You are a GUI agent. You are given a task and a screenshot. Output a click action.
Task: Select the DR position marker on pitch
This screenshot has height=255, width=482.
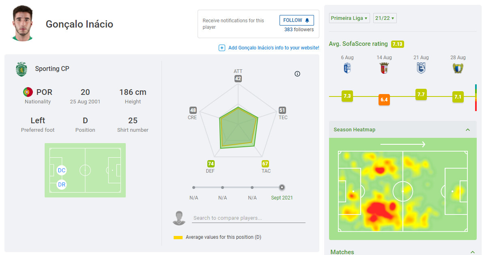coord(62,184)
